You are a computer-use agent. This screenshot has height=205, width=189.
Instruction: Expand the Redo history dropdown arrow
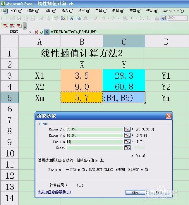(118, 18)
